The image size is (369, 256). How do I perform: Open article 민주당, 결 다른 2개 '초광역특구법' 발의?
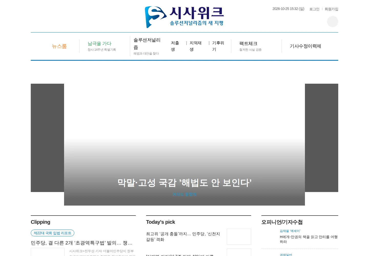click(81, 243)
